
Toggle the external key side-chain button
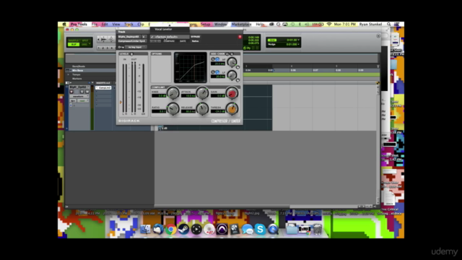point(232,54)
